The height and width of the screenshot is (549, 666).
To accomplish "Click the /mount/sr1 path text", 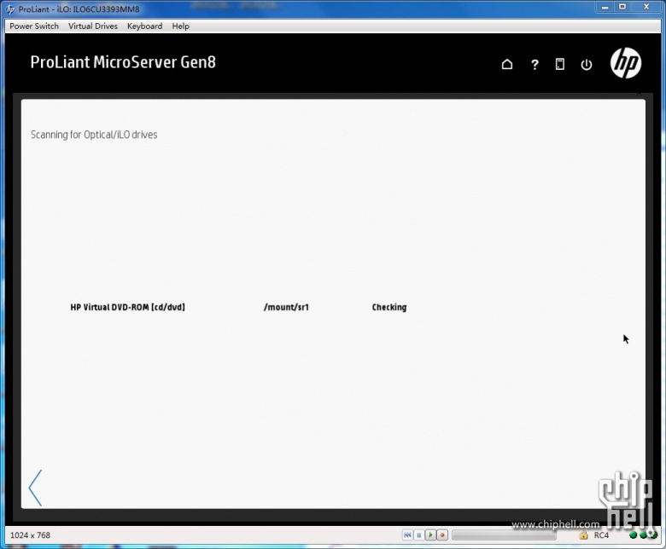I will 286,307.
